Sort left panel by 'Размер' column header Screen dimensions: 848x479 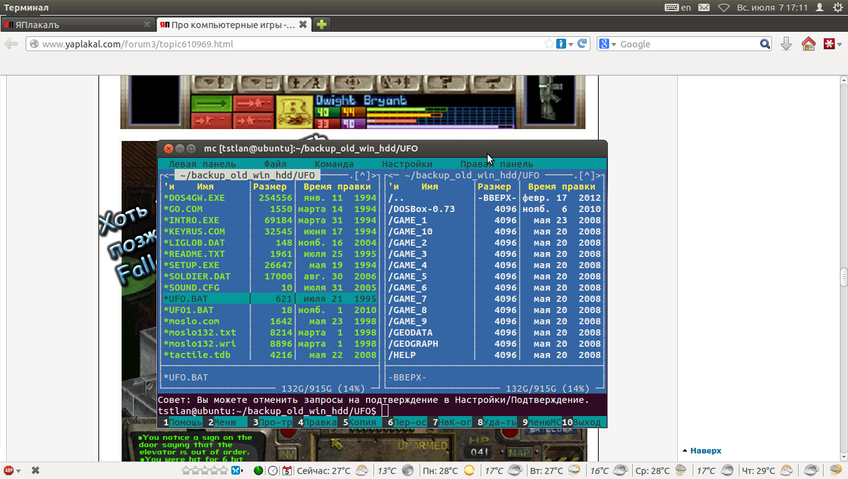tap(270, 186)
